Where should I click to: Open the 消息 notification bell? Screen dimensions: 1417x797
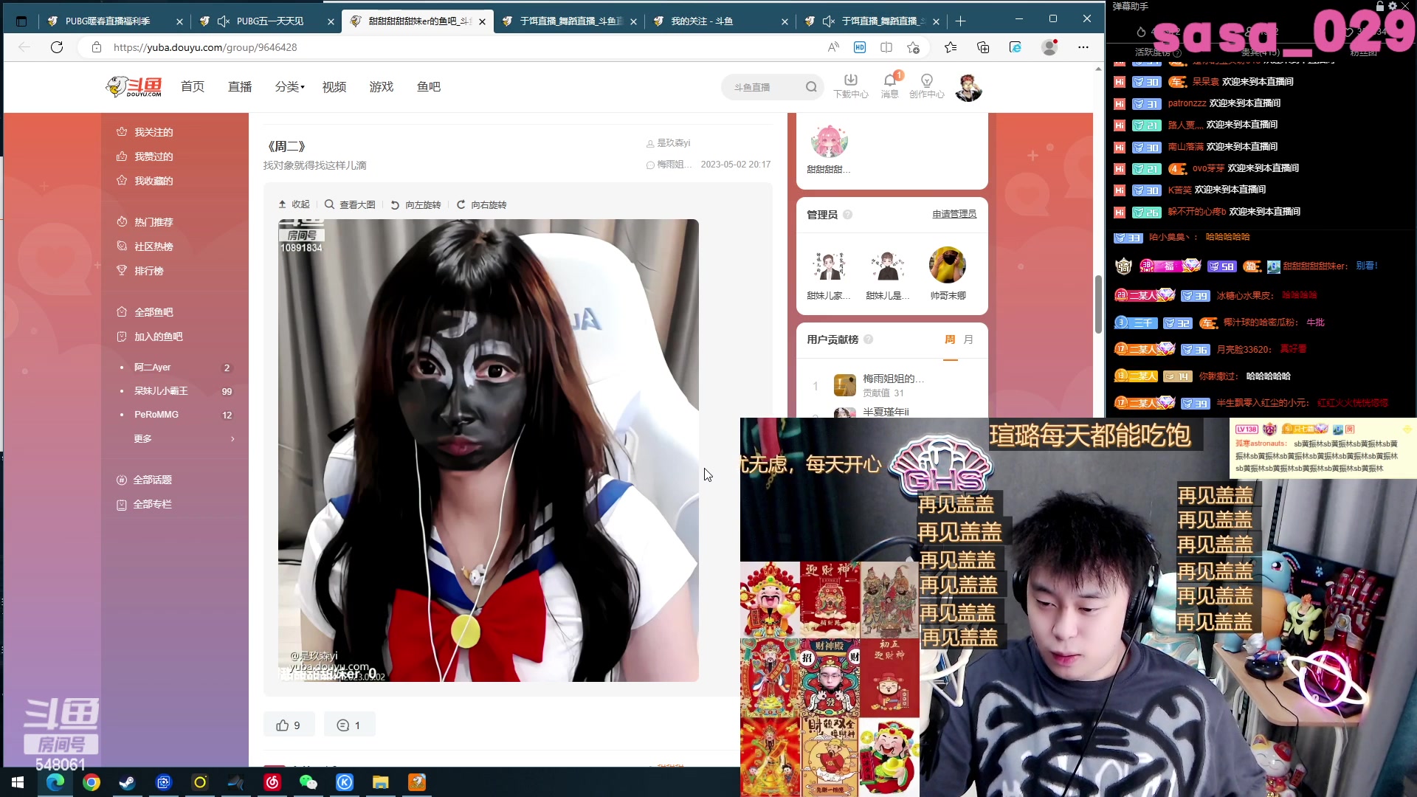point(890,86)
